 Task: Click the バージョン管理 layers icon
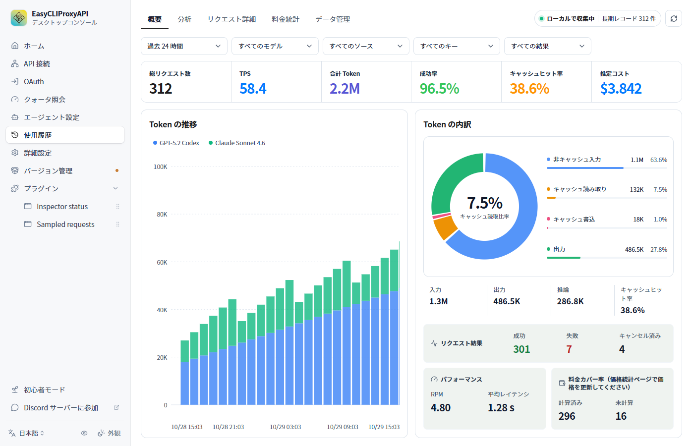point(15,170)
